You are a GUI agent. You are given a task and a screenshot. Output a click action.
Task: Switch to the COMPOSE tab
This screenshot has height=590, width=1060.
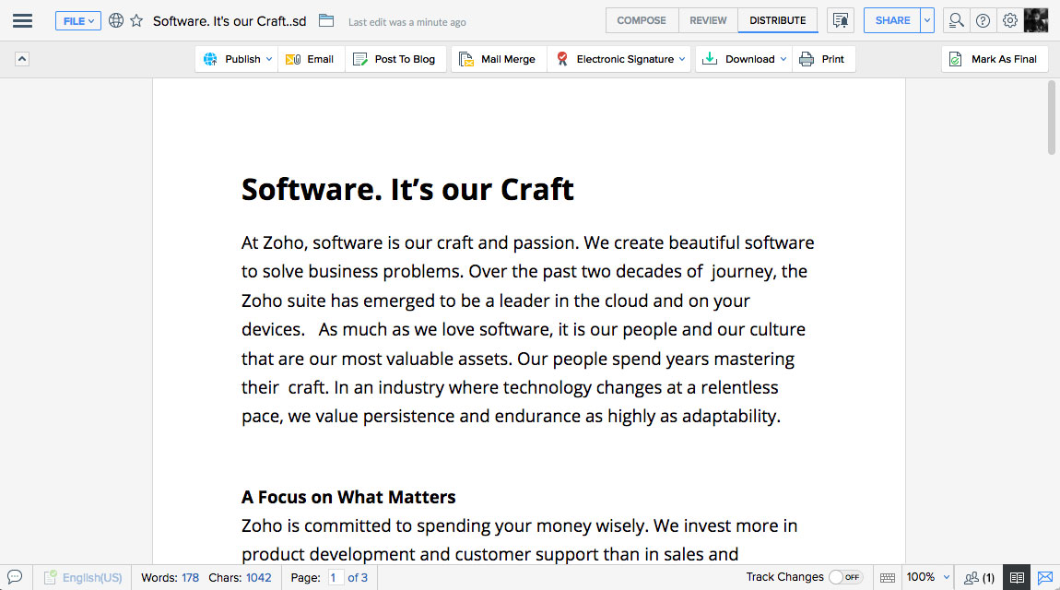click(x=642, y=20)
